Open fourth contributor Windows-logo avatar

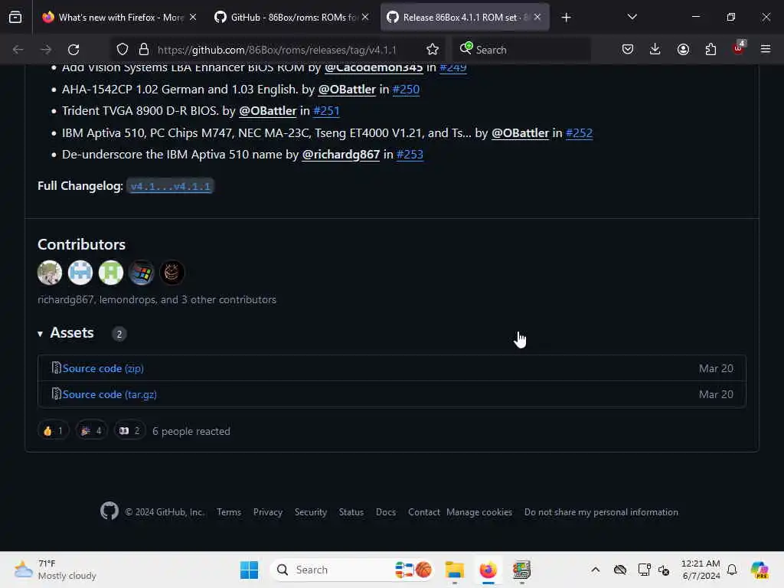click(142, 273)
